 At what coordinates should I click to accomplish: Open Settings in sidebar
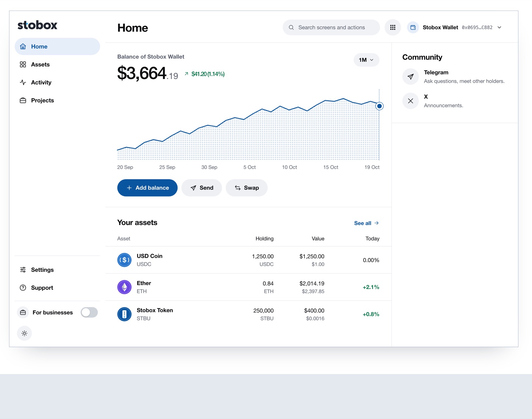click(57, 270)
